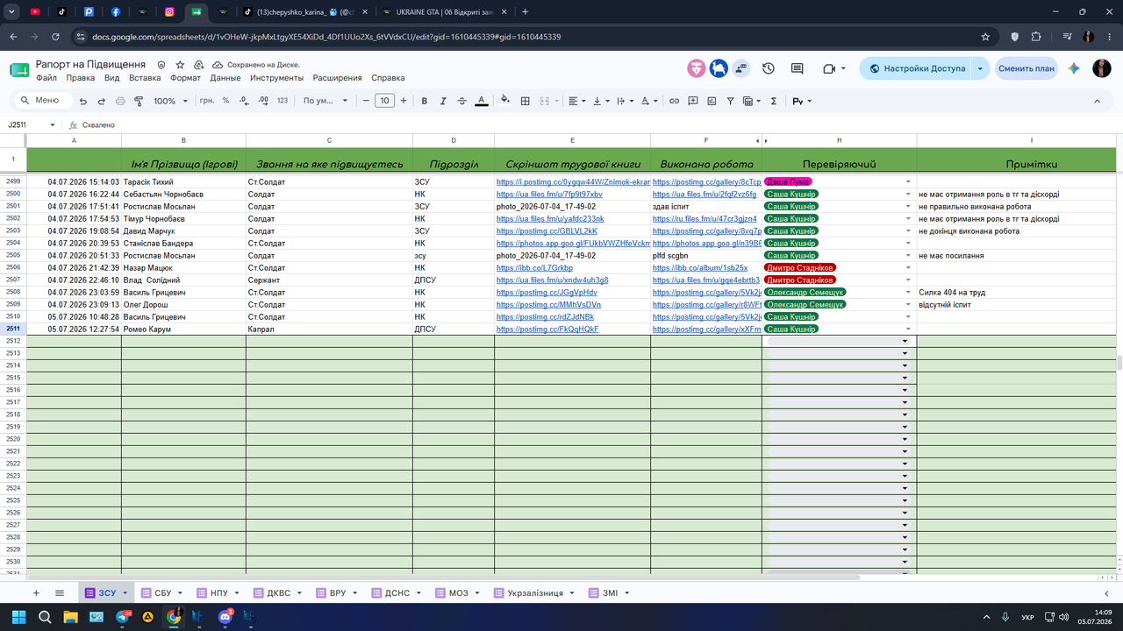1123x631 pixels.
Task: Move document with the folder-drive icon
Action: coord(198,65)
